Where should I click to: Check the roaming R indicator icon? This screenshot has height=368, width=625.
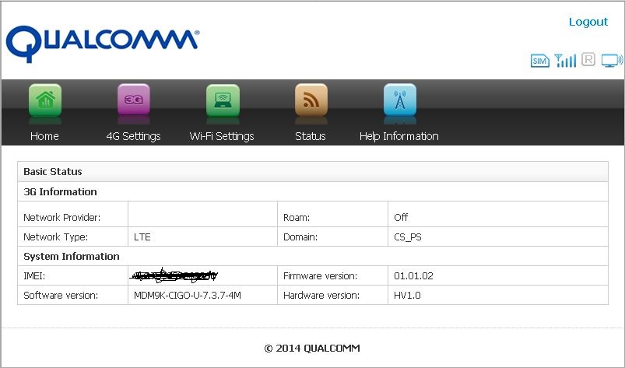click(588, 59)
